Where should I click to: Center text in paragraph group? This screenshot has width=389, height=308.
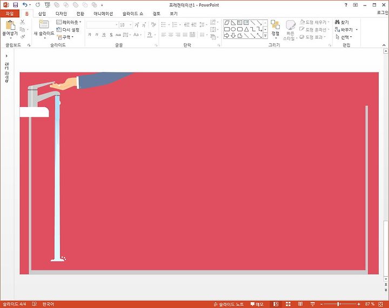click(x=171, y=35)
